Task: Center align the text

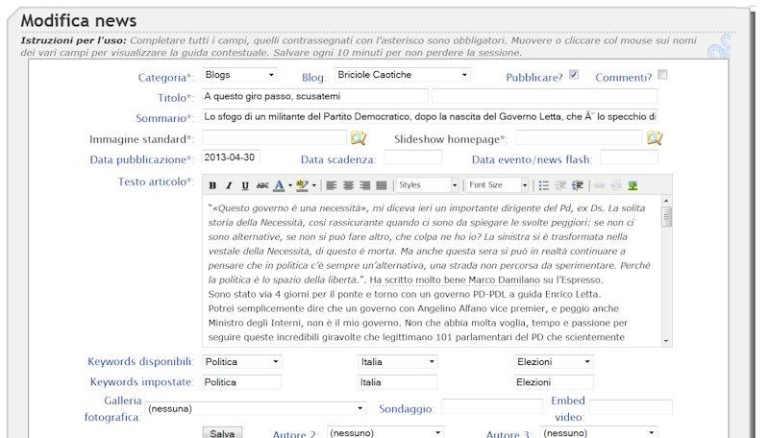Action: pos(348,185)
